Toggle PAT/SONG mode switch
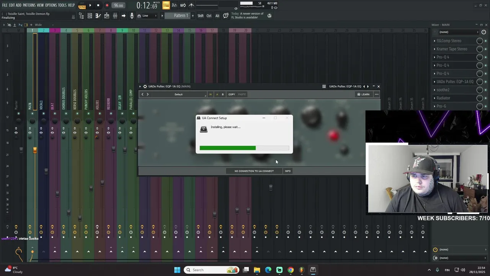This screenshot has height=276, width=490. pyautogui.click(x=82, y=5)
